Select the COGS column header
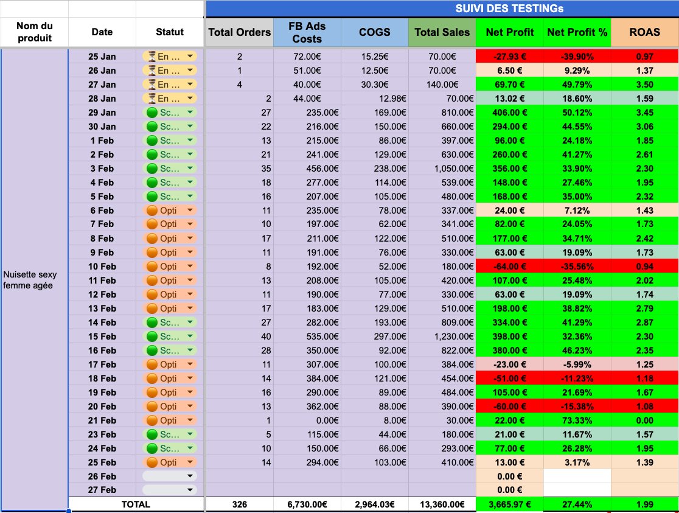The width and height of the screenshot is (679, 513). point(375,32)
